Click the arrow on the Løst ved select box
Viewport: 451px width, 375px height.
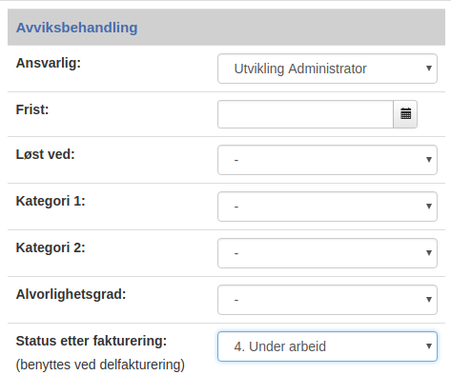click(x=429, y=160)
